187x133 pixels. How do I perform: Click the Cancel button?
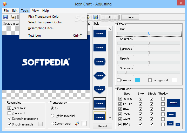click(x=130, y=17)
